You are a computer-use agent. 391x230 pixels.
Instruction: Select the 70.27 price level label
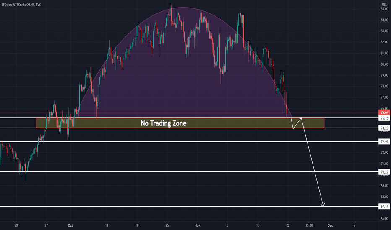384,172
